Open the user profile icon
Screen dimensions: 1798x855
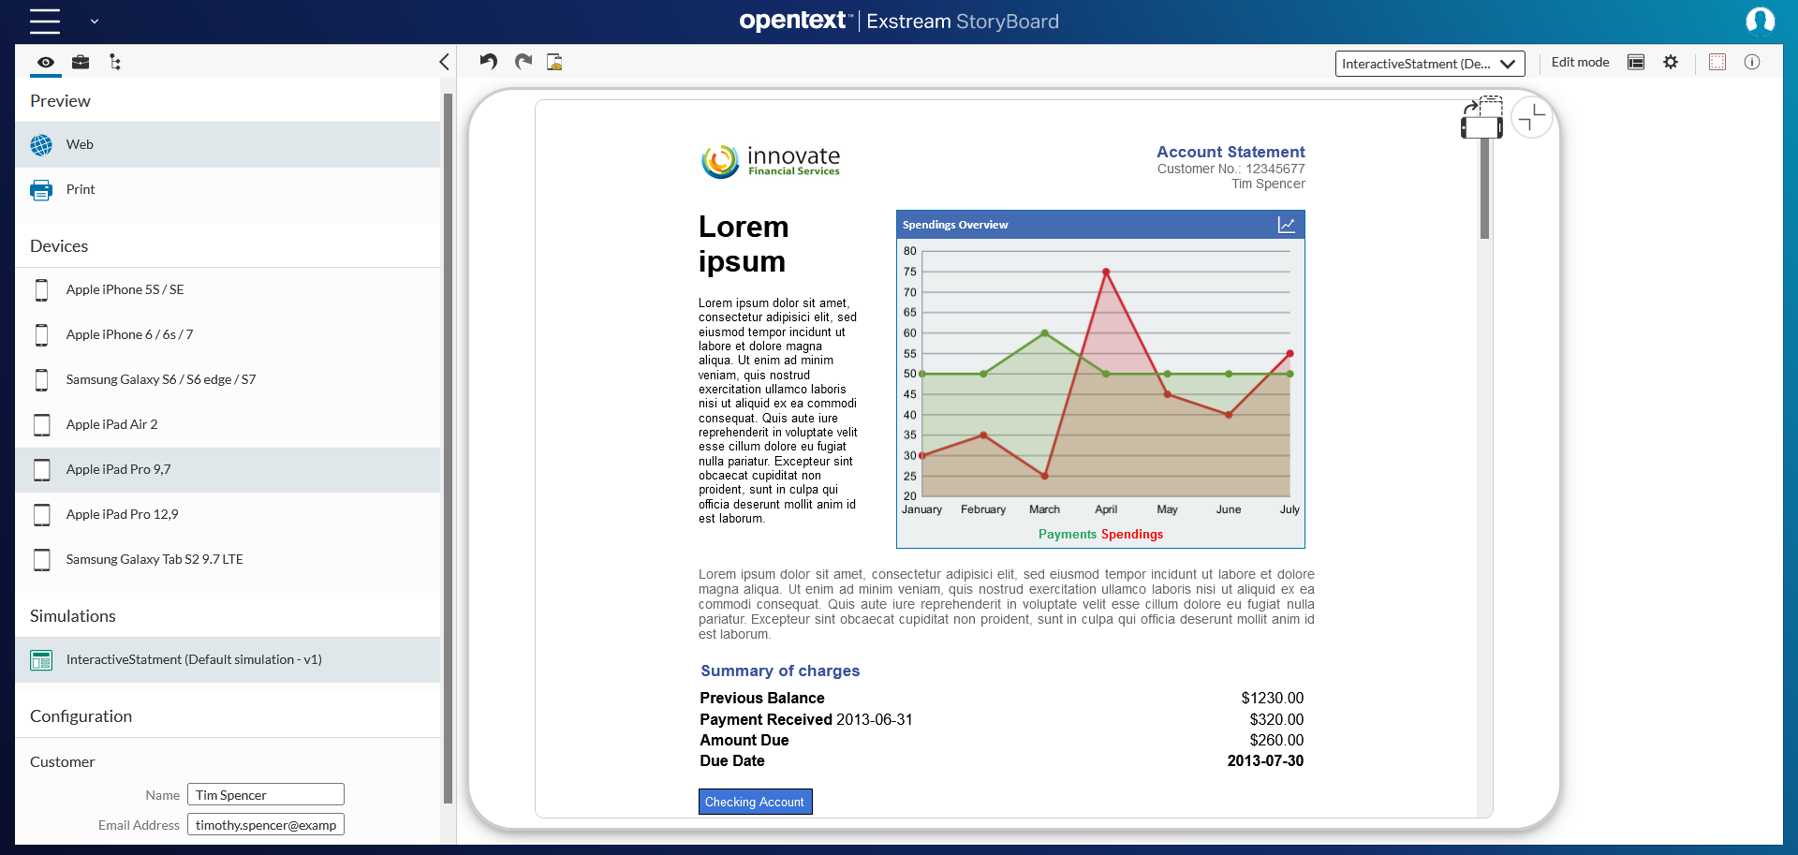[x=1760, y=21]
